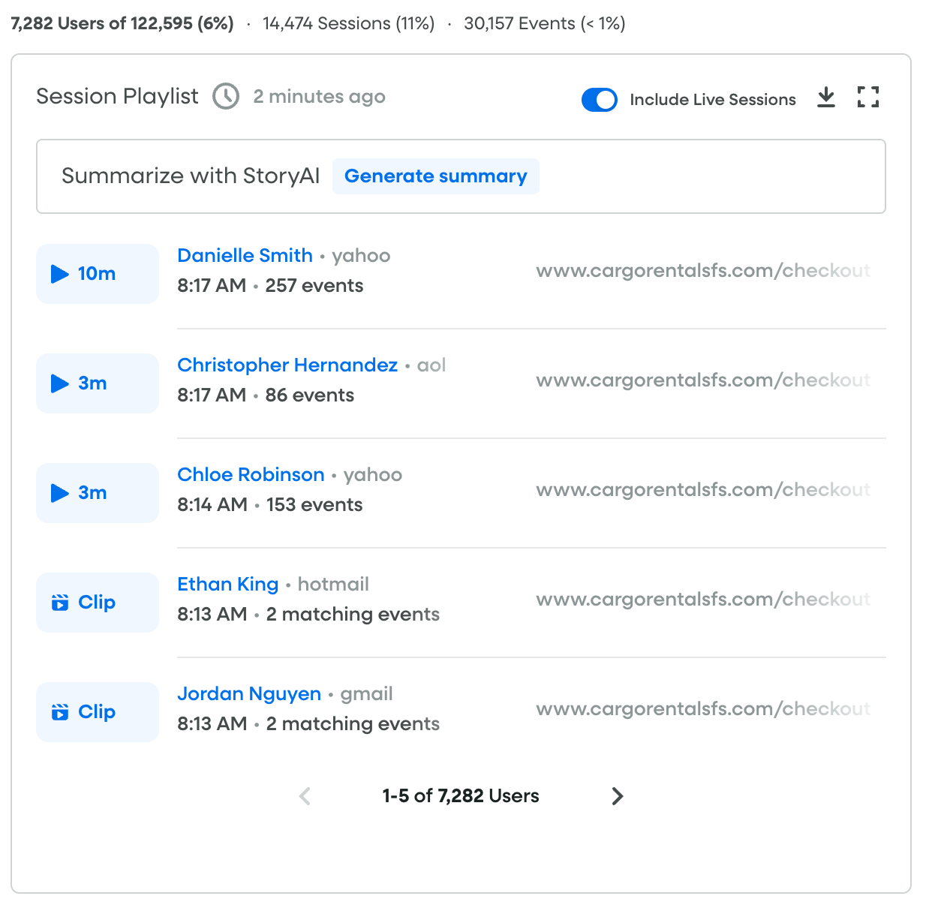Play Danielle Smith's 10m session
The image size is (926, 908).
[x=98, y=274]
